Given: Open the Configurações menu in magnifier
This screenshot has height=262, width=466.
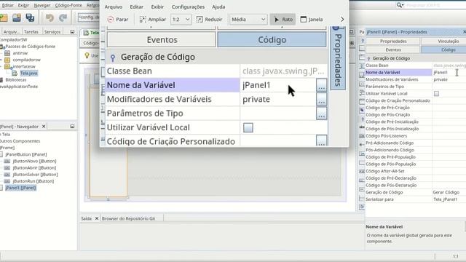Looking at the screenshot, I should tap(188, 7).
